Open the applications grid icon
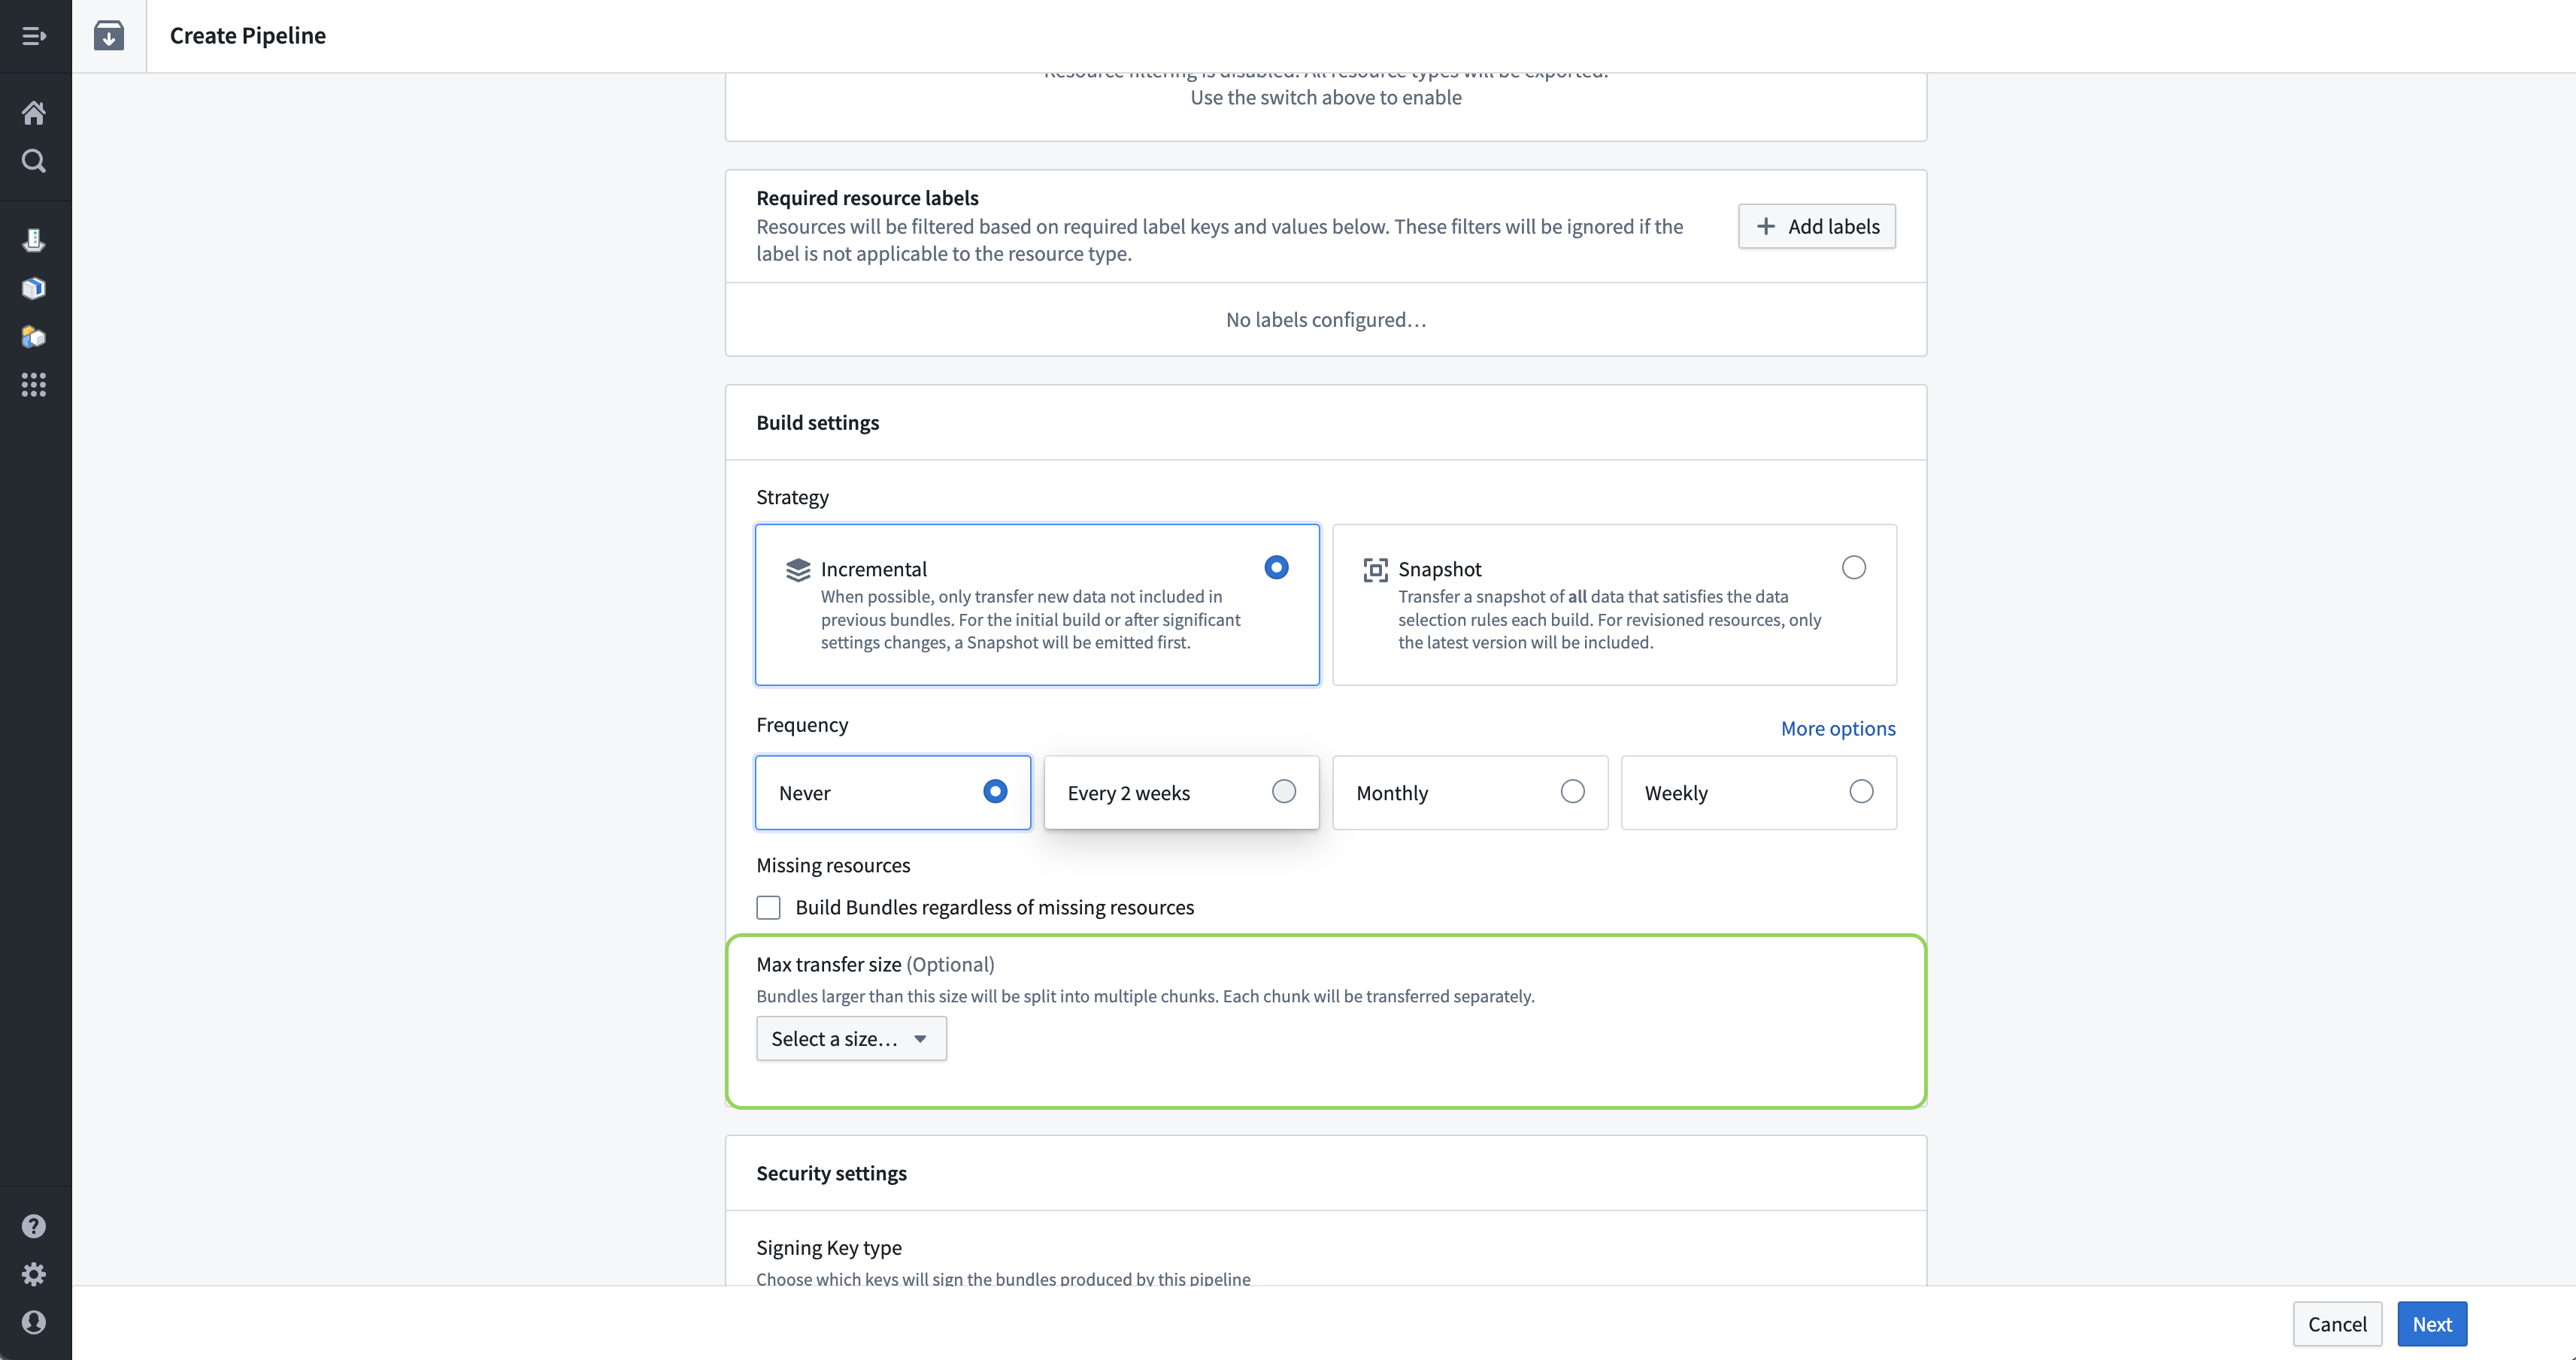The width and height of the screenshot is (2576, 1360). [x=34, y=385]
